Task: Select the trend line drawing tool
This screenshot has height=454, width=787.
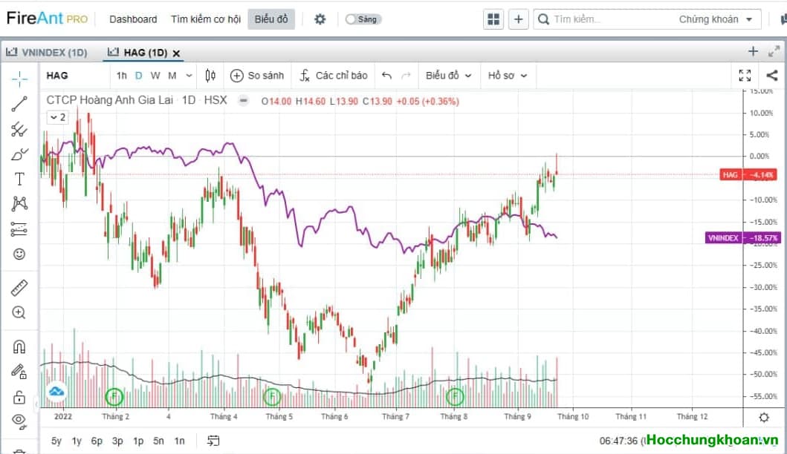Action: coord(19,104)
